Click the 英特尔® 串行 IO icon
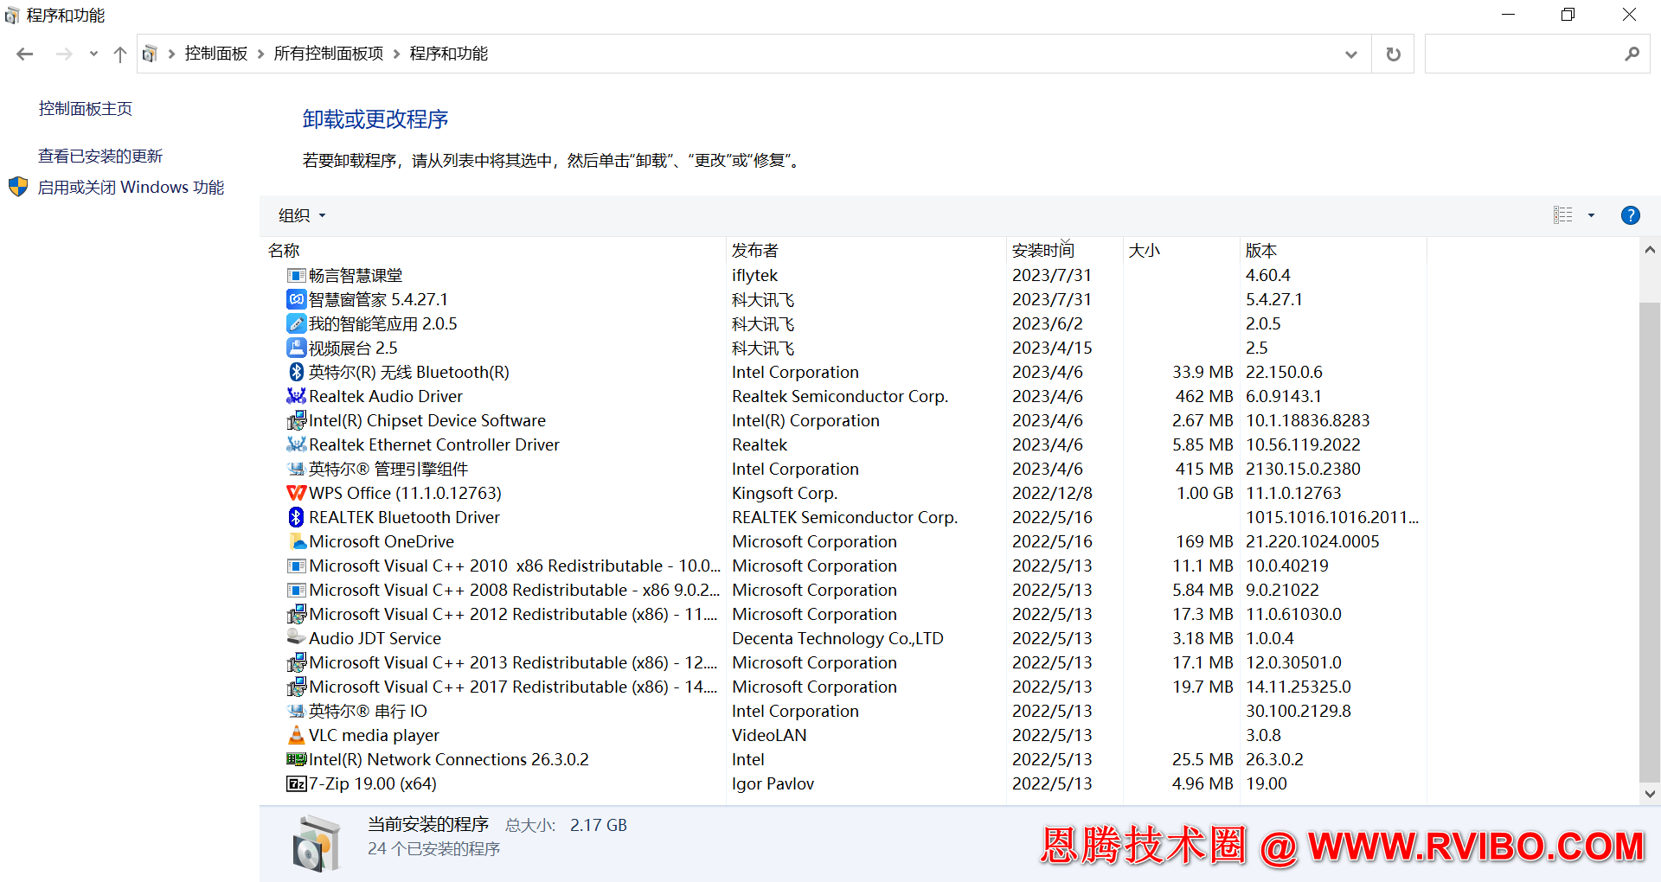The height and width of the screenshot is (882, 1661). point(296,711)
